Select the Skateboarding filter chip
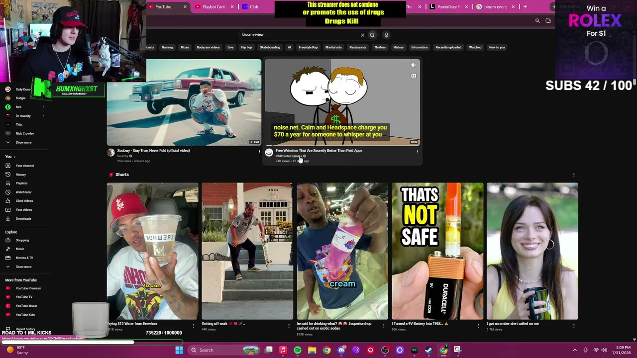 coord(270,47)
